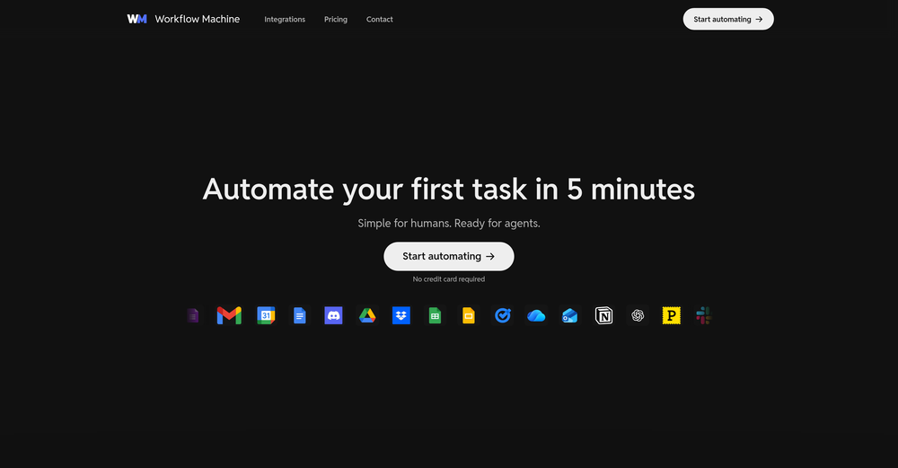Viewport: 898px width, 468px height.
Task: Select the Google Calendar icon
Action: [266, 315]
